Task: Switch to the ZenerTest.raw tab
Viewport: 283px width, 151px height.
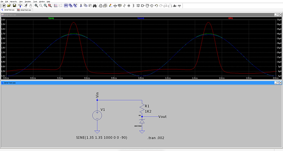Action: point(25,10)
